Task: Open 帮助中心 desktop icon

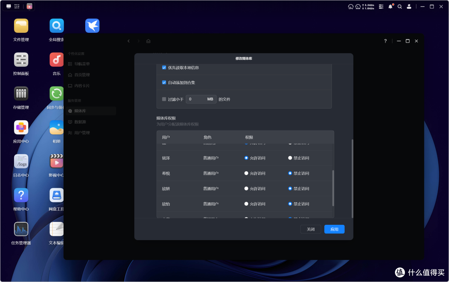Action: click(21, 195)
